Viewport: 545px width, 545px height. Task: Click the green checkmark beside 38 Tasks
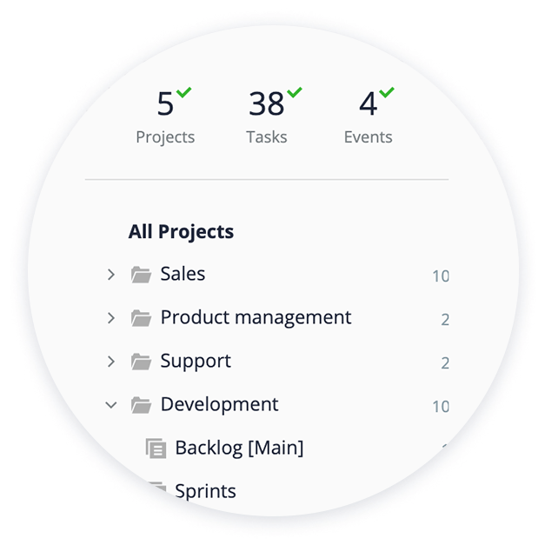[295, 92]
